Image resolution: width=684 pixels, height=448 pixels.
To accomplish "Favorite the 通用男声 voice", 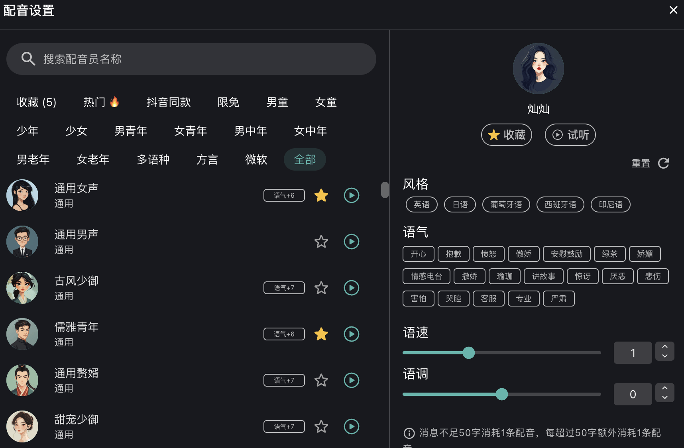I will tap(321, 242).
